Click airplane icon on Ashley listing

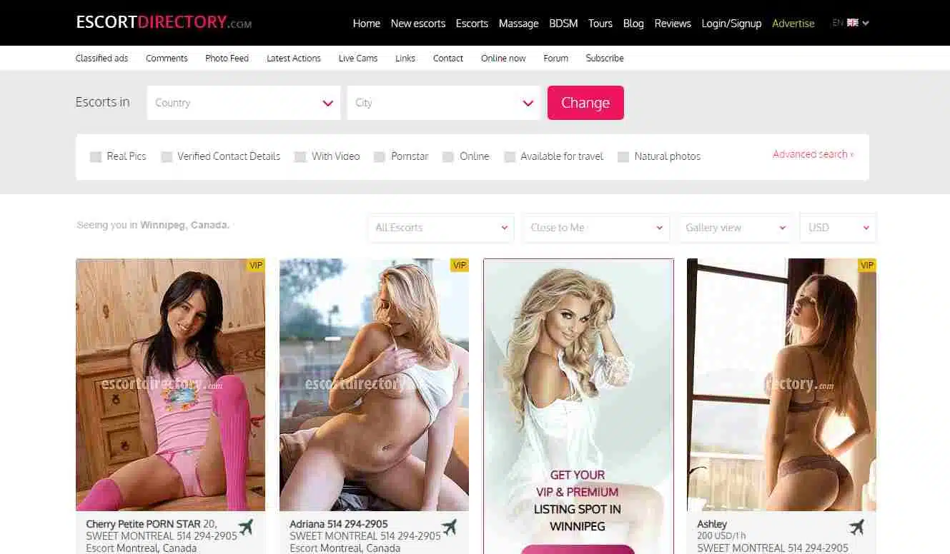(x=856, y=528)
